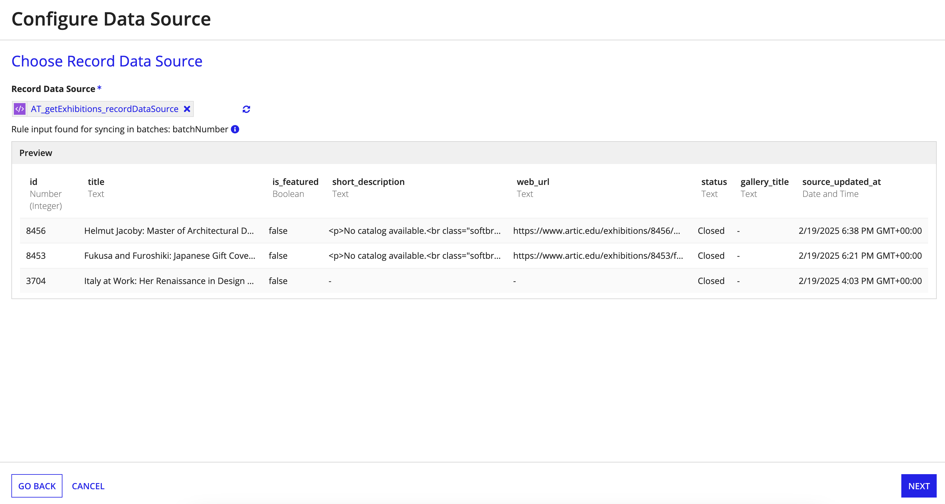This screenshot has height=504, width=945.
Task: Click the CANCEL link
Action: pos(88,486)
